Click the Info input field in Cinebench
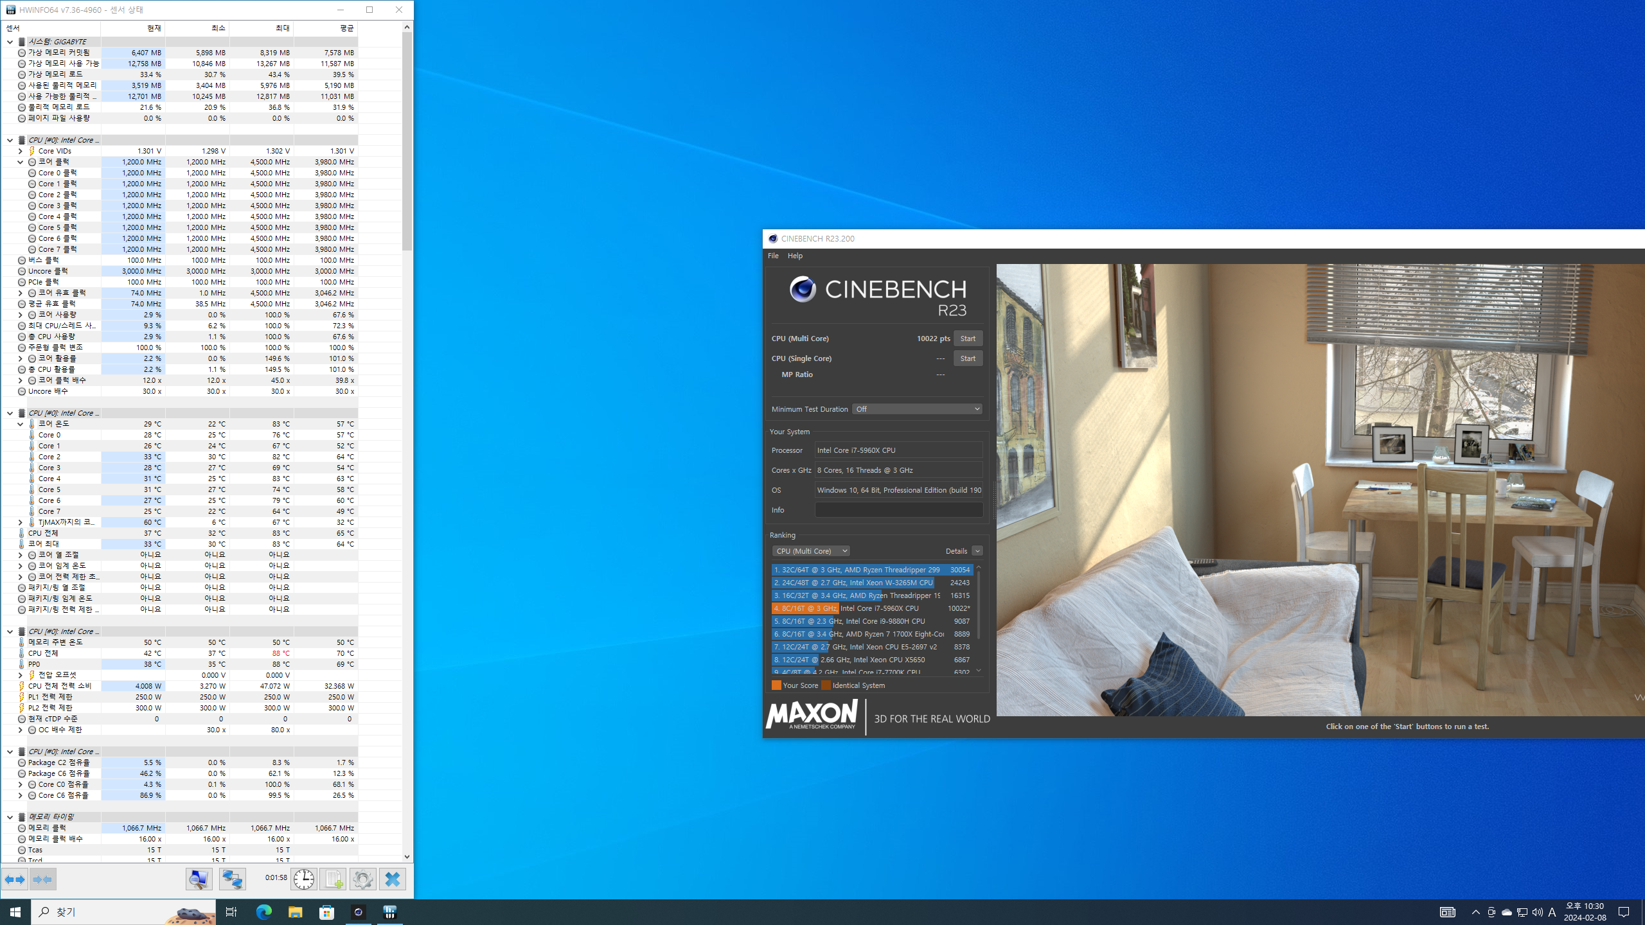Image resolution: width=1645 pixels, height=925 pixels. (898, 510)
